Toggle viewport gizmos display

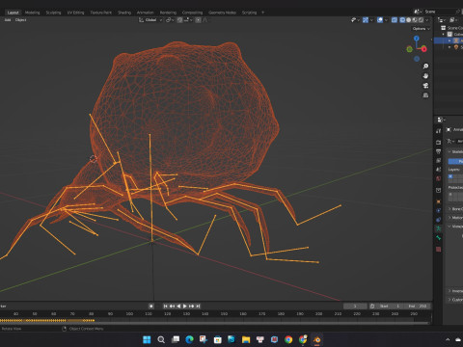click(x=366, y=20)
